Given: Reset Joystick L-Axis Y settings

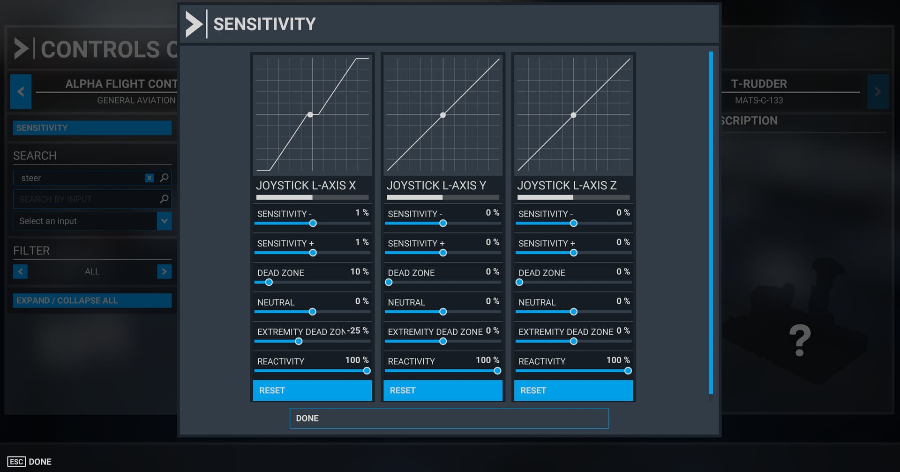Looking at the screenshot, I should pyautogui.click(x=443, y=390).
